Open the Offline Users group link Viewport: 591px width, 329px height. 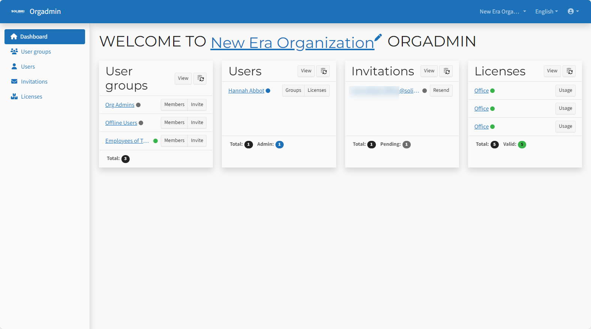121,123
